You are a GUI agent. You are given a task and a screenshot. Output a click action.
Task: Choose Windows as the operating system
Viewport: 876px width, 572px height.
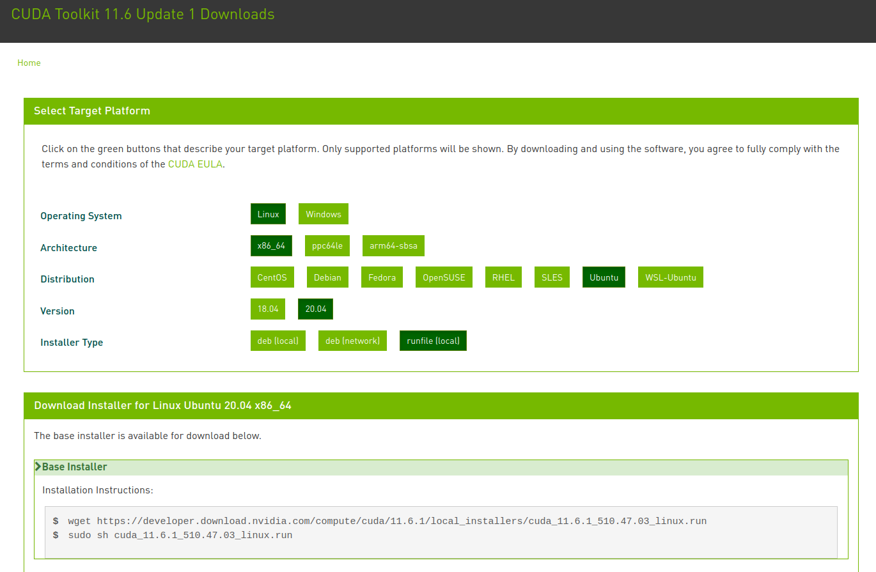pos(323,214)
